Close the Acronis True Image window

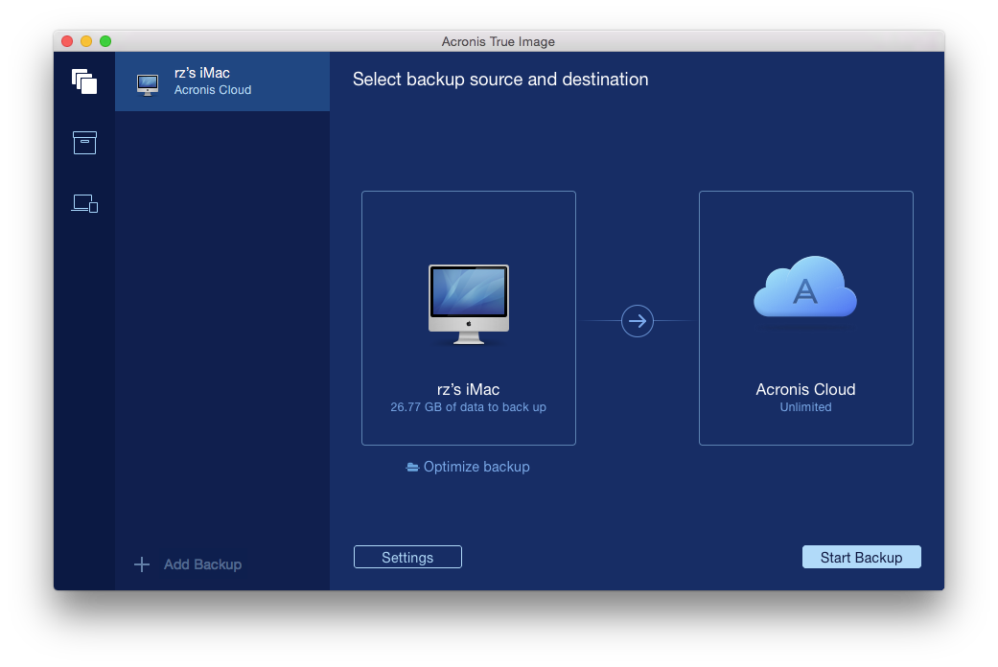pos(67,41)
